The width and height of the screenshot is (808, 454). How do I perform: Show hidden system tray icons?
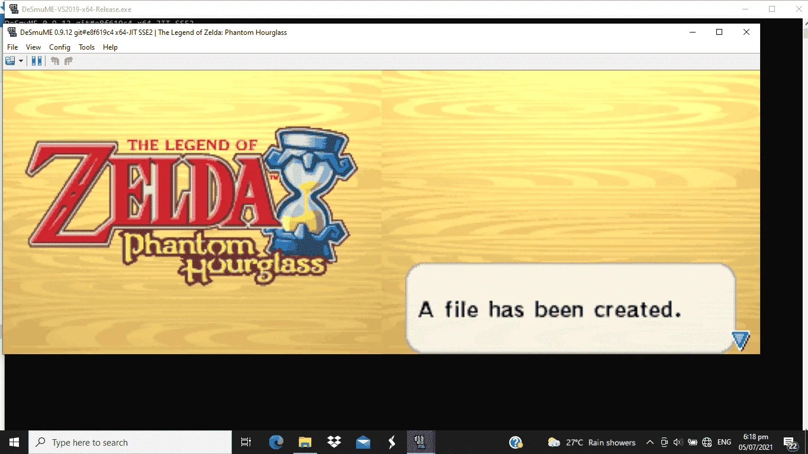[x=649, y=442]
